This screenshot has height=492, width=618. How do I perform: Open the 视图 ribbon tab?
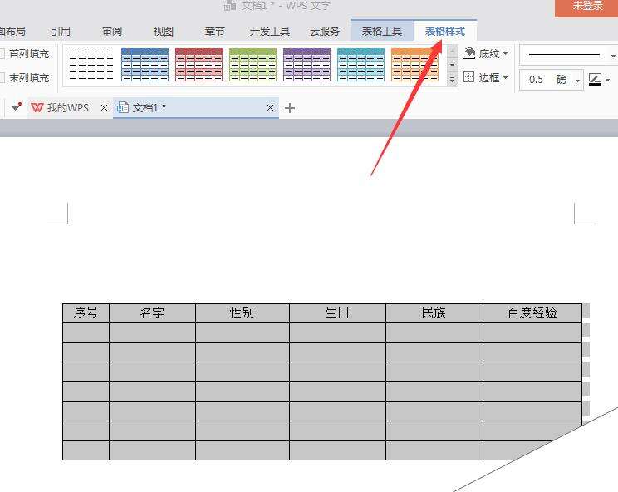point(163,32)
